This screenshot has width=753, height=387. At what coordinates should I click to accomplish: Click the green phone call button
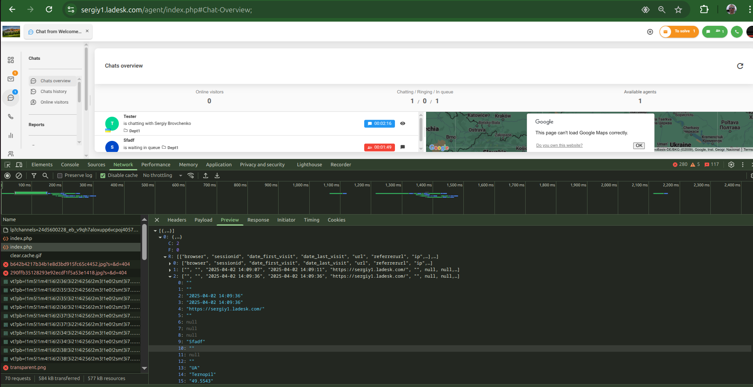tap(737, 32)
